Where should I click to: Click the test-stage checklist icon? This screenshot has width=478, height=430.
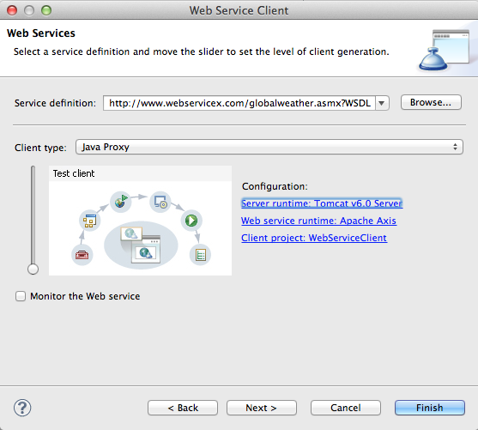[200, 255]
